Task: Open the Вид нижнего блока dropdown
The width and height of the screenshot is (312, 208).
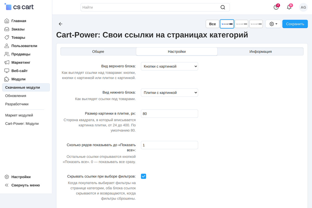Action: tap(170, 93)
